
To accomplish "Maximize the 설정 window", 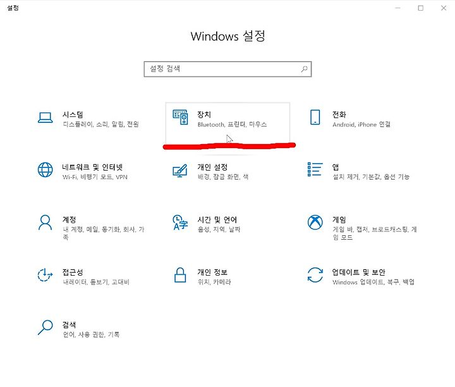I will tap(420, 8).
